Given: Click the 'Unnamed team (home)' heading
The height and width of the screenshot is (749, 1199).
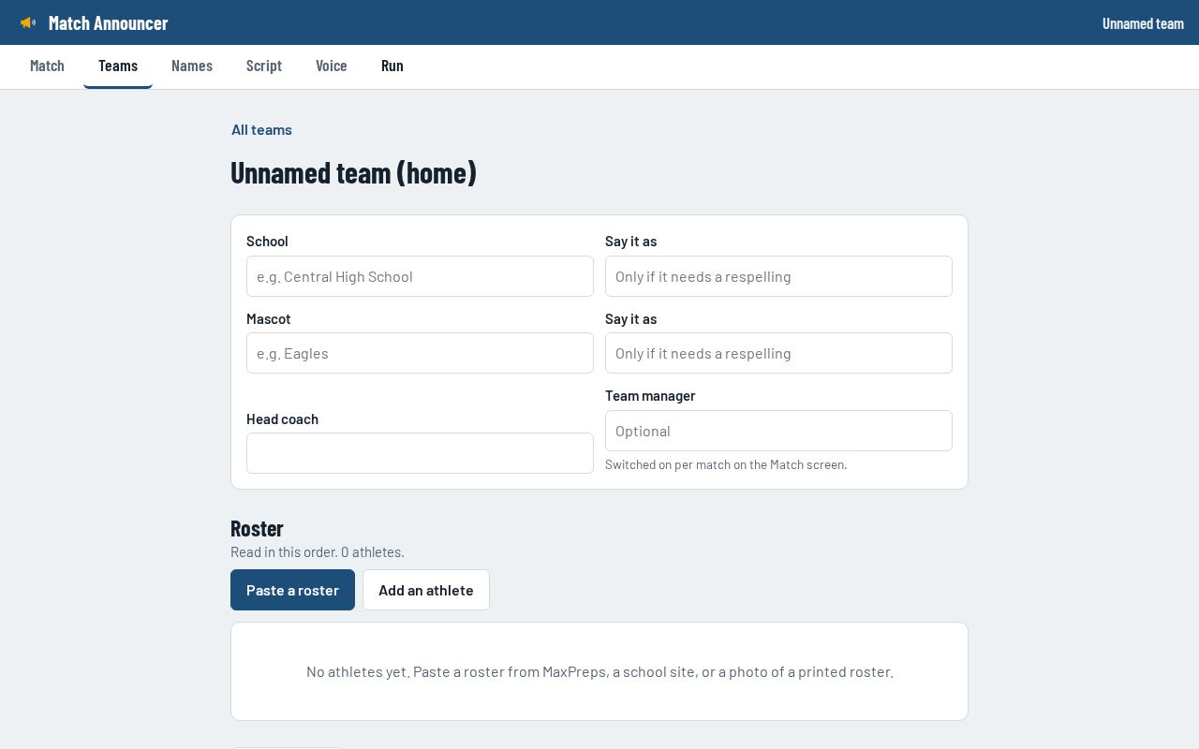Looking at the screenshot, I should (353, 172).
